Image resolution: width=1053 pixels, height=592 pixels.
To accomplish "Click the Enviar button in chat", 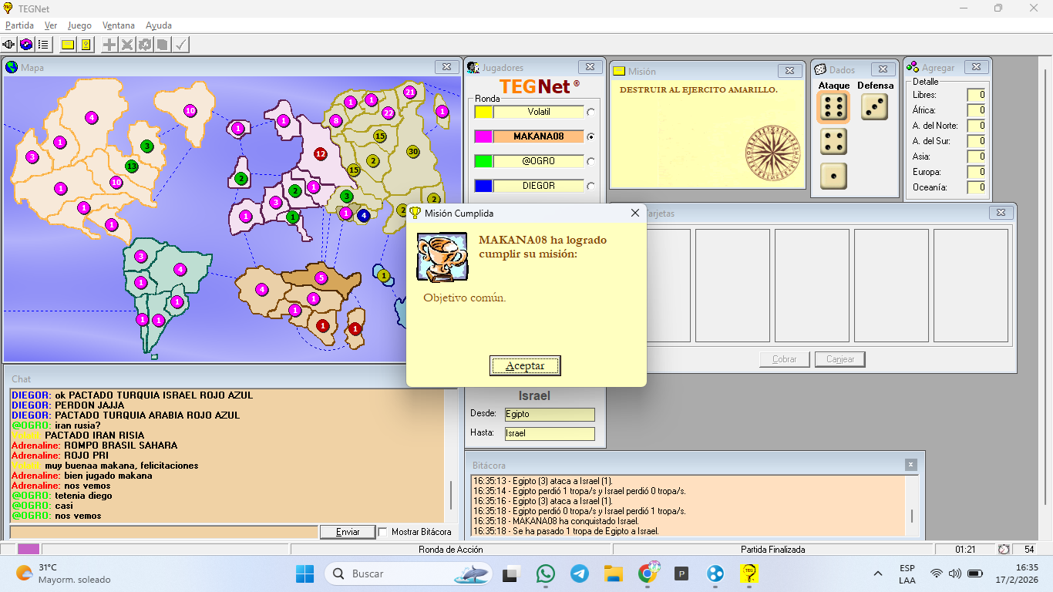I will (x=348, y=532).
